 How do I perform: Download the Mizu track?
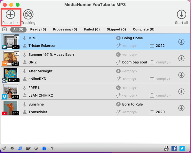coord(181,42)
